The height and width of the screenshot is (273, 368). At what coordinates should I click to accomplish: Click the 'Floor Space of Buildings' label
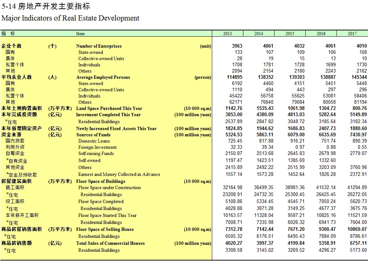(101, 181)
